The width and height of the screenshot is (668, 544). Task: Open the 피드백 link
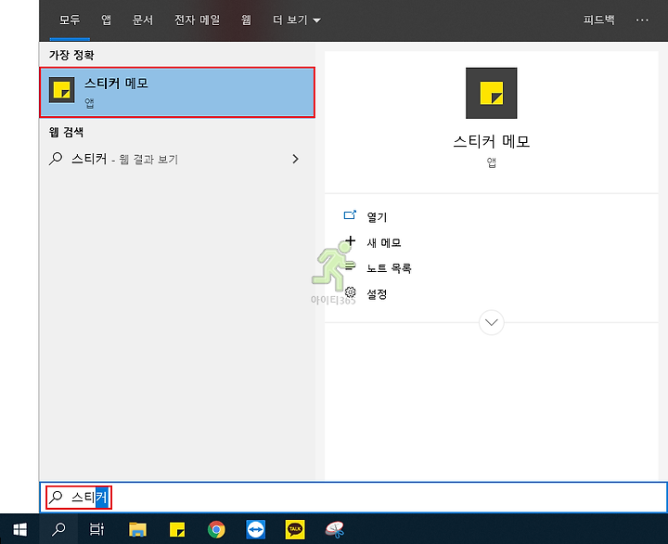click(x=599, y=19)
